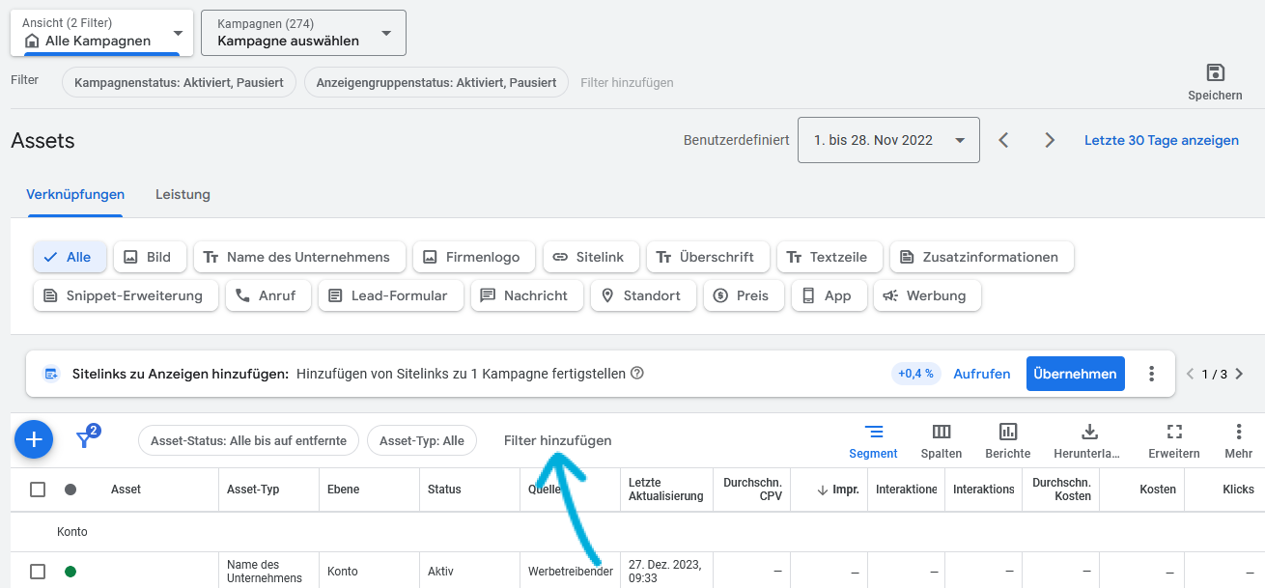Click the Asset-Status filter chip
Image resolution: width=1265 pixels, height=588 pixels.
[249, 440]
